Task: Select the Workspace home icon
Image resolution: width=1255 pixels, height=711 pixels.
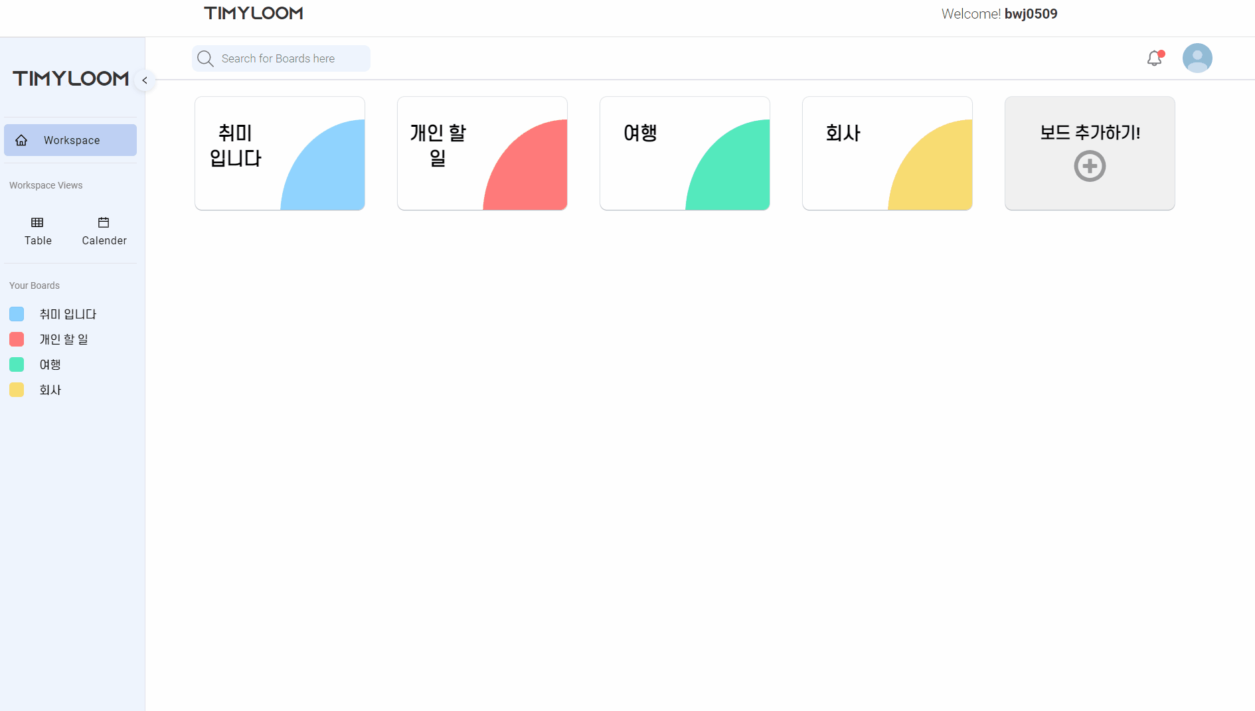Action: pyautogui.click(x=22, y=140)
